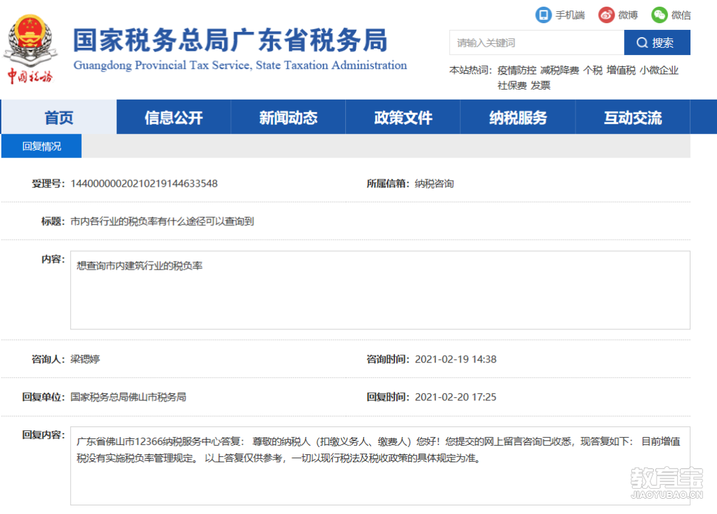Click hot keyword 减税降费

click(x=560, y=70)
